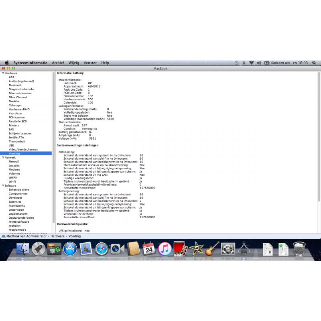Viewport: 321px width, 321px height.
Task: Click the main pane vertical scrollbar
Action: tap(319, 137)
